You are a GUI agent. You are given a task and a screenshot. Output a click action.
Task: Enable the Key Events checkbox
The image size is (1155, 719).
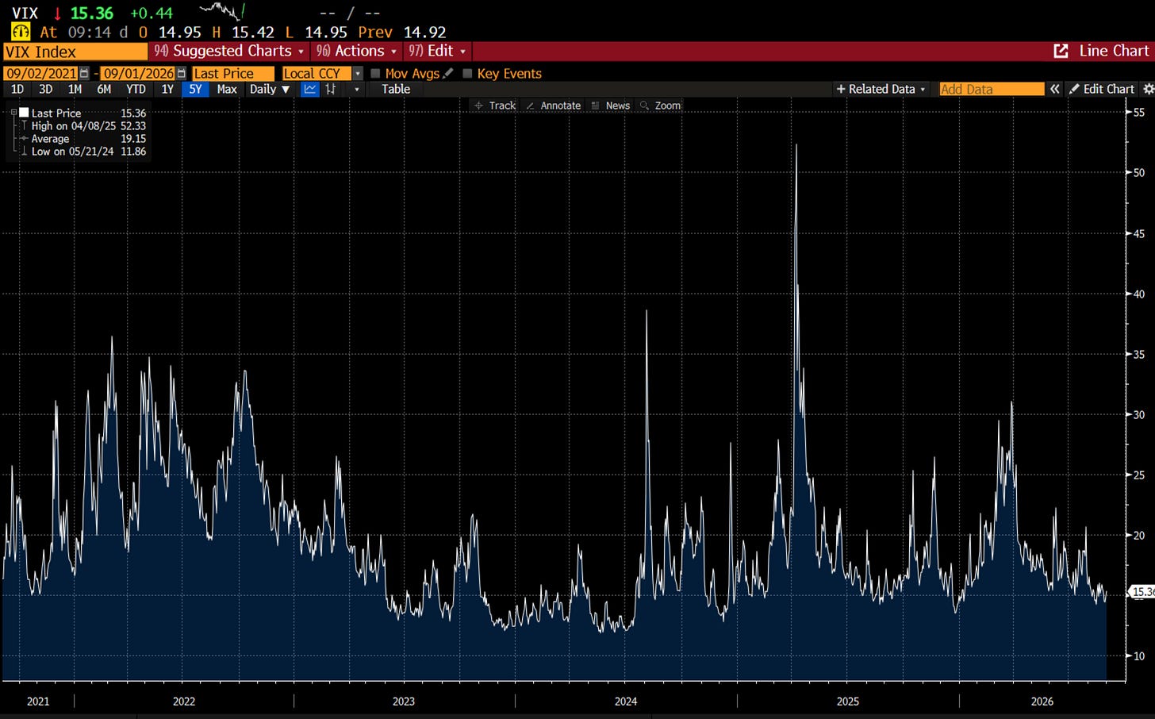click(x=467, y=73)
